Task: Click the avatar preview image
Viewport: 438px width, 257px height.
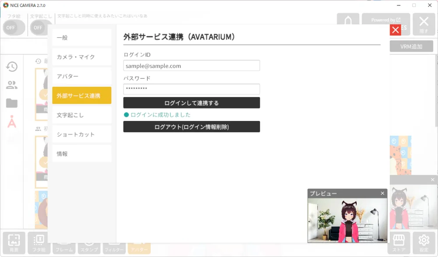Action: point(347,220)
